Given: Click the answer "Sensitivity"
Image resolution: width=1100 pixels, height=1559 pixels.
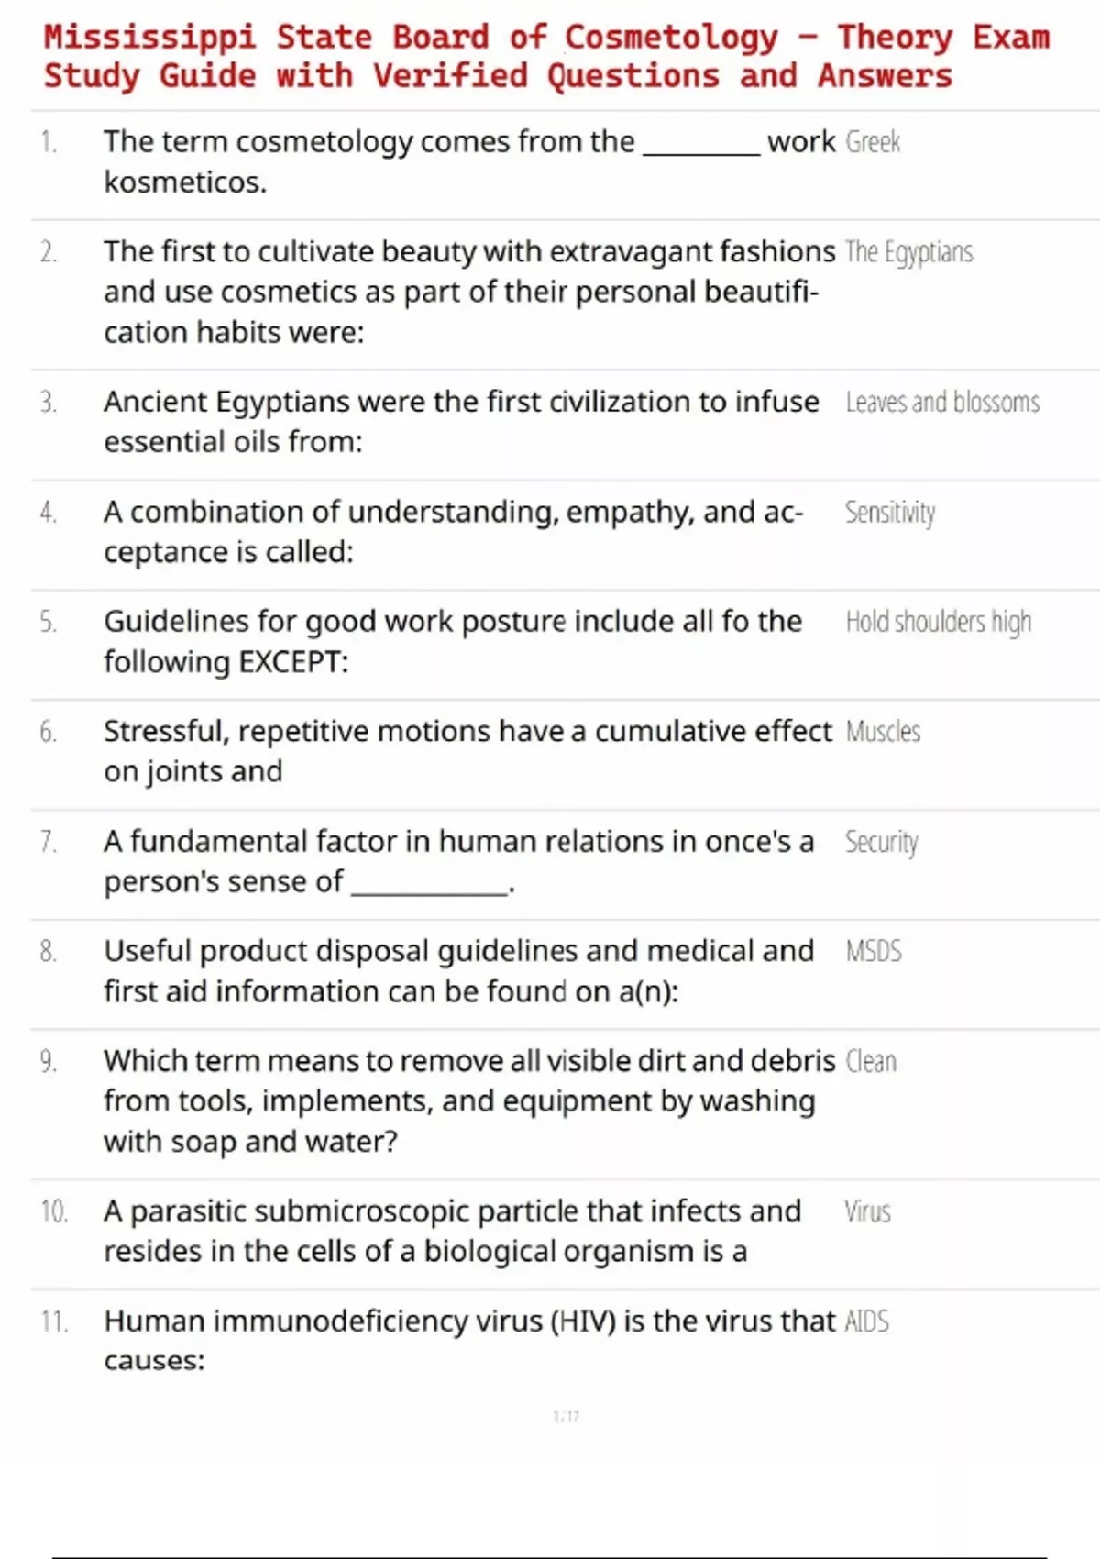Looking at the screenshot, I should coord(889,513).
